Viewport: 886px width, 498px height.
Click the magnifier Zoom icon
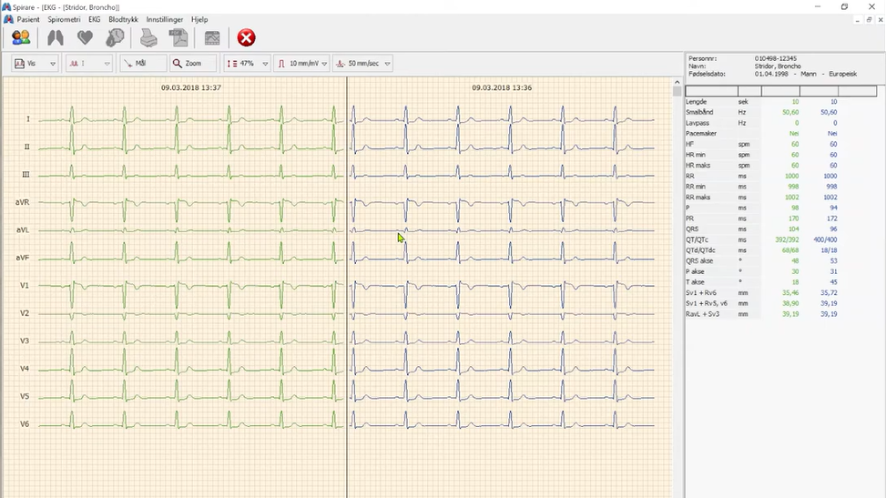click(178, 64)
